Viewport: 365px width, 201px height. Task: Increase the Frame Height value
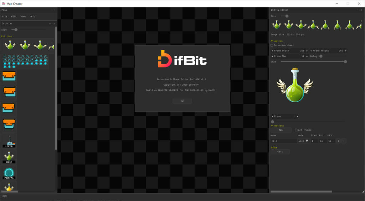tap(346, 51)
